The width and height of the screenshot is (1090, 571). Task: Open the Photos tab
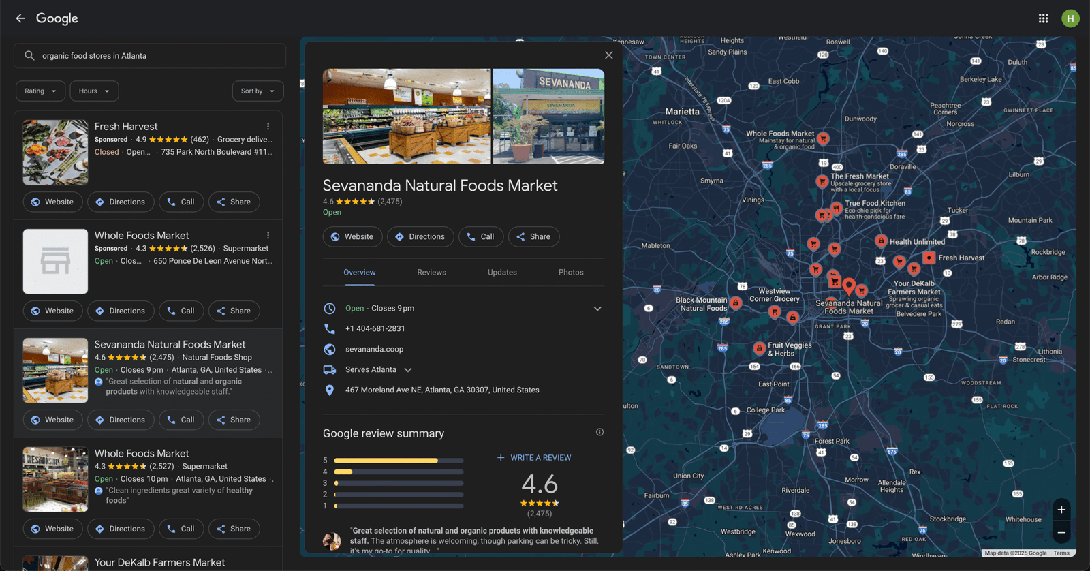click(x=571, y=273)
